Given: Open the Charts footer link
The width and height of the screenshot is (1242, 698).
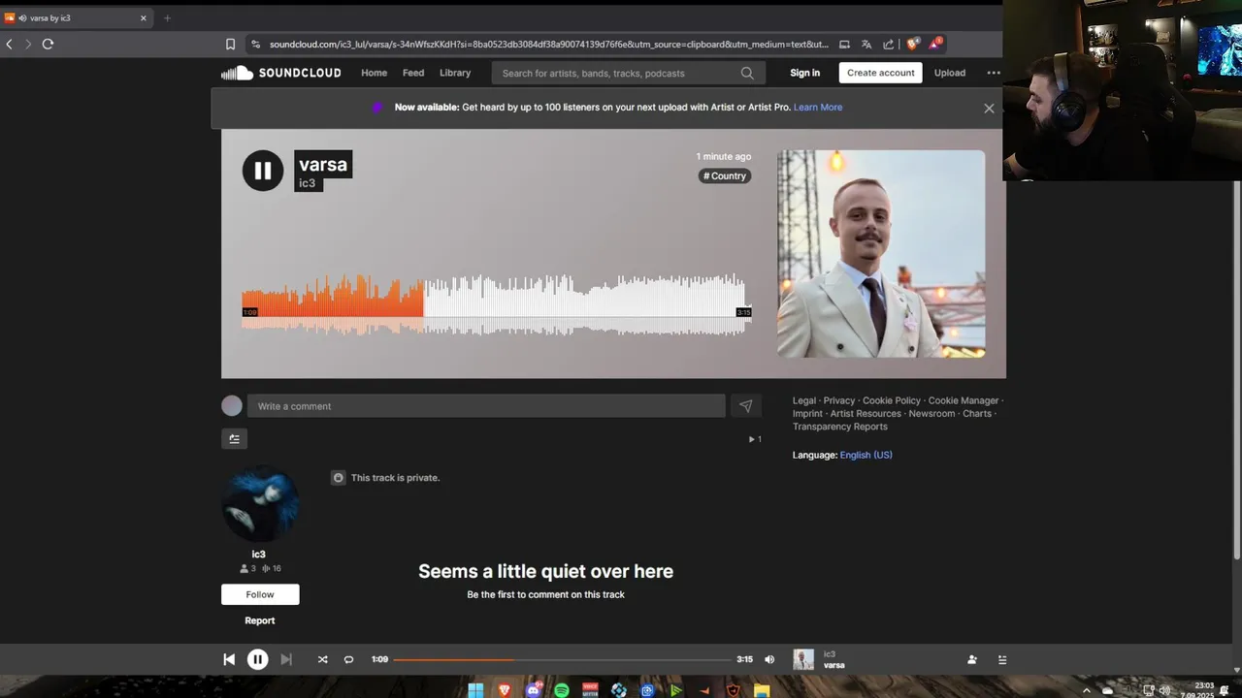Looking at the screenshot, I should click(977, 414).
